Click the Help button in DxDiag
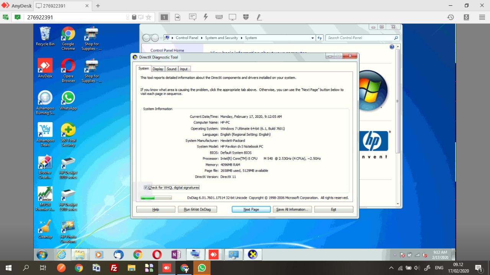 156,210
